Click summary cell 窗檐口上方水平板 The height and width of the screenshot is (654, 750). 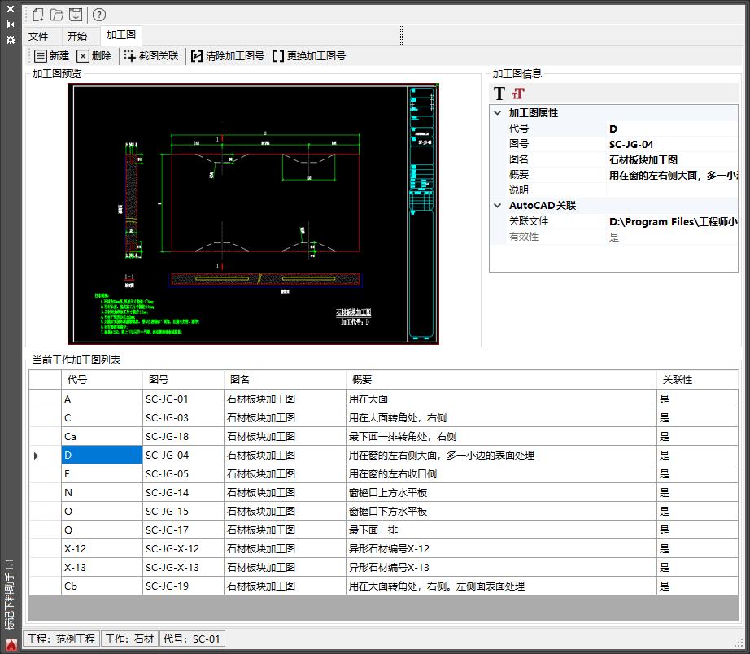(501, 492)
